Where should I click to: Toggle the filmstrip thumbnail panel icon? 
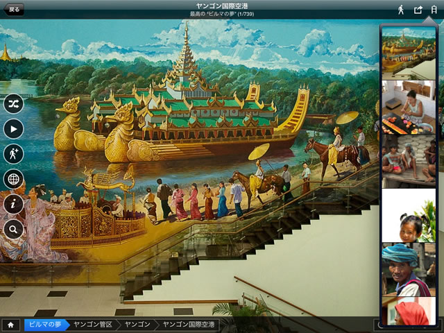[434, 10]
